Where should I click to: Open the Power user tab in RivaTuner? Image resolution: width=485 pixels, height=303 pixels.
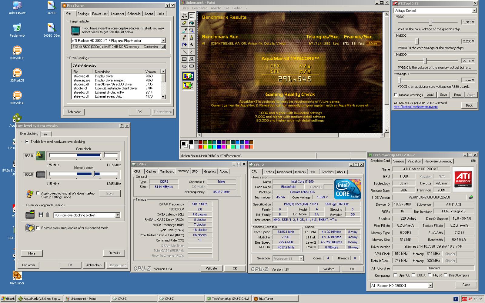coord(100,14)
